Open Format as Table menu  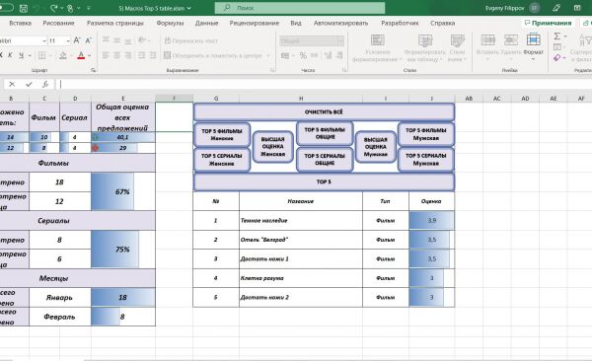[x=424, y=48]
